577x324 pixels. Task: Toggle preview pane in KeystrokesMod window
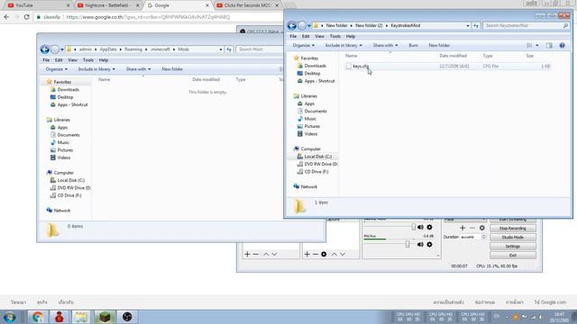[x=549, y=46]
